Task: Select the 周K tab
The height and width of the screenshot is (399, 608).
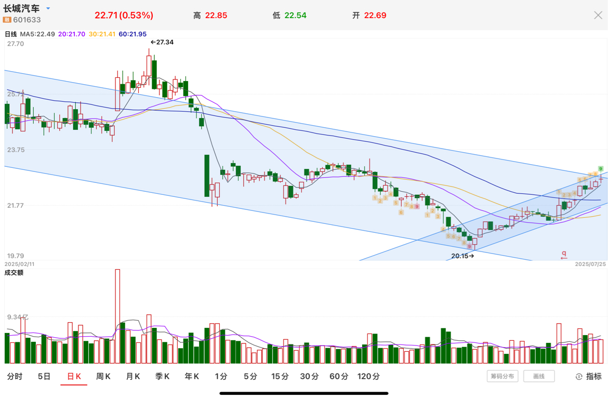Action: pyautogui.click(x=103, y=376)
